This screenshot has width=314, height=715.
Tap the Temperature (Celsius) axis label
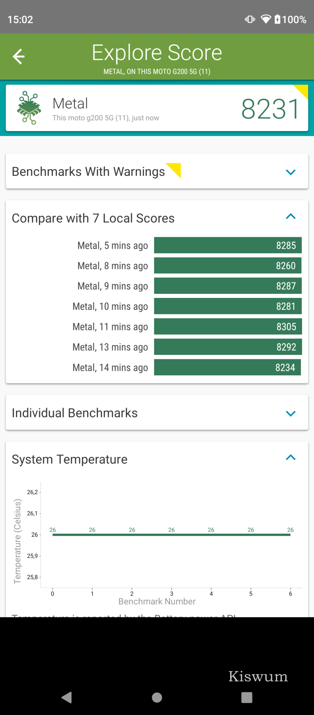point(17,541)
